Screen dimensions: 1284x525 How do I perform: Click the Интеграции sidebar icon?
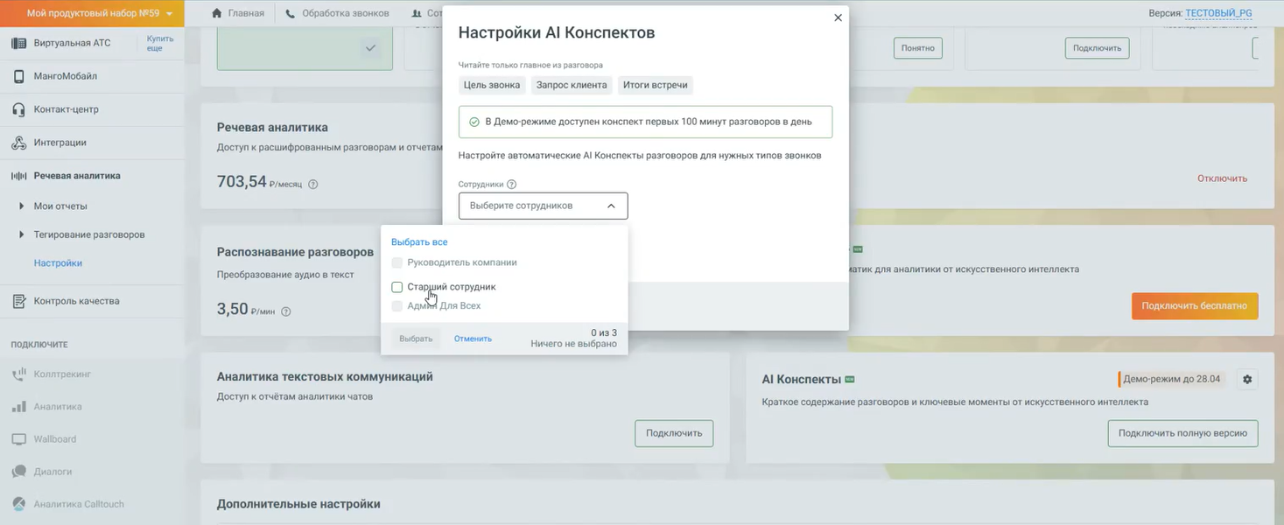(18, 143)
